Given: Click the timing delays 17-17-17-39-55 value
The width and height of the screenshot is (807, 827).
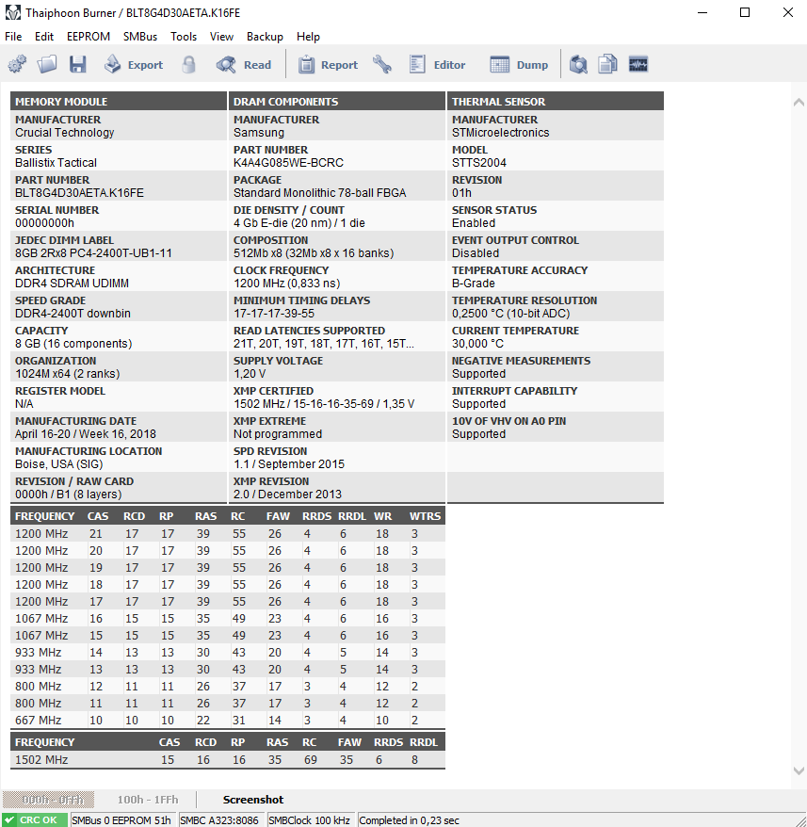Looking at the screenshot, I should [274, 313].
